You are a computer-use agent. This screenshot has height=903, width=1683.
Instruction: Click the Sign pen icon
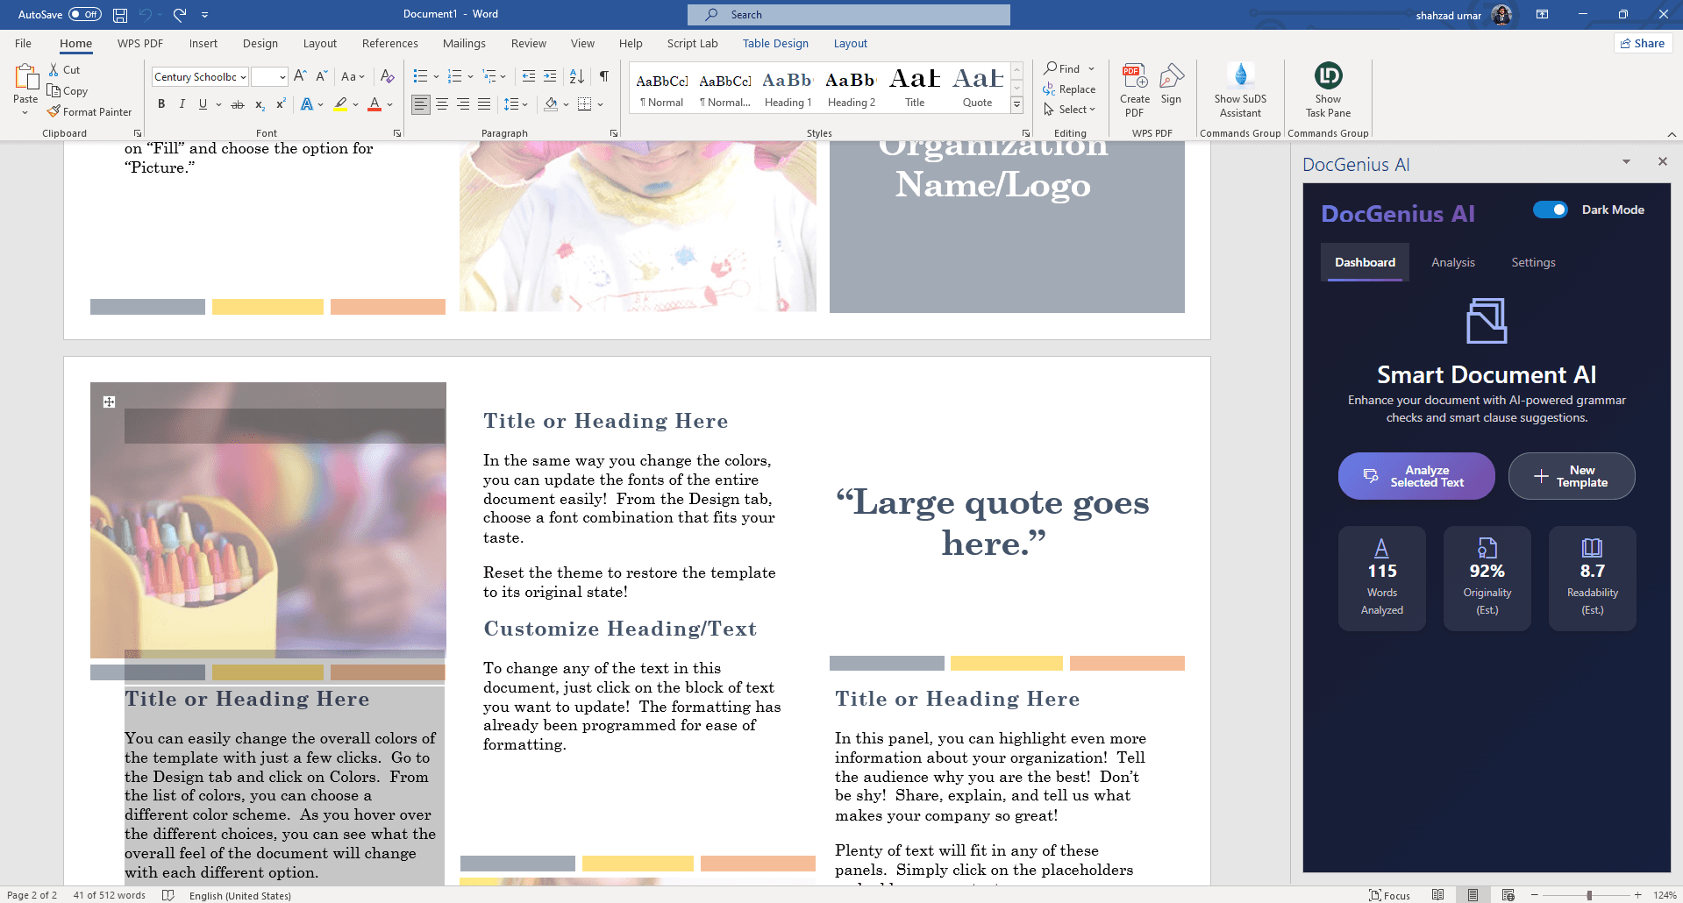1171,77
